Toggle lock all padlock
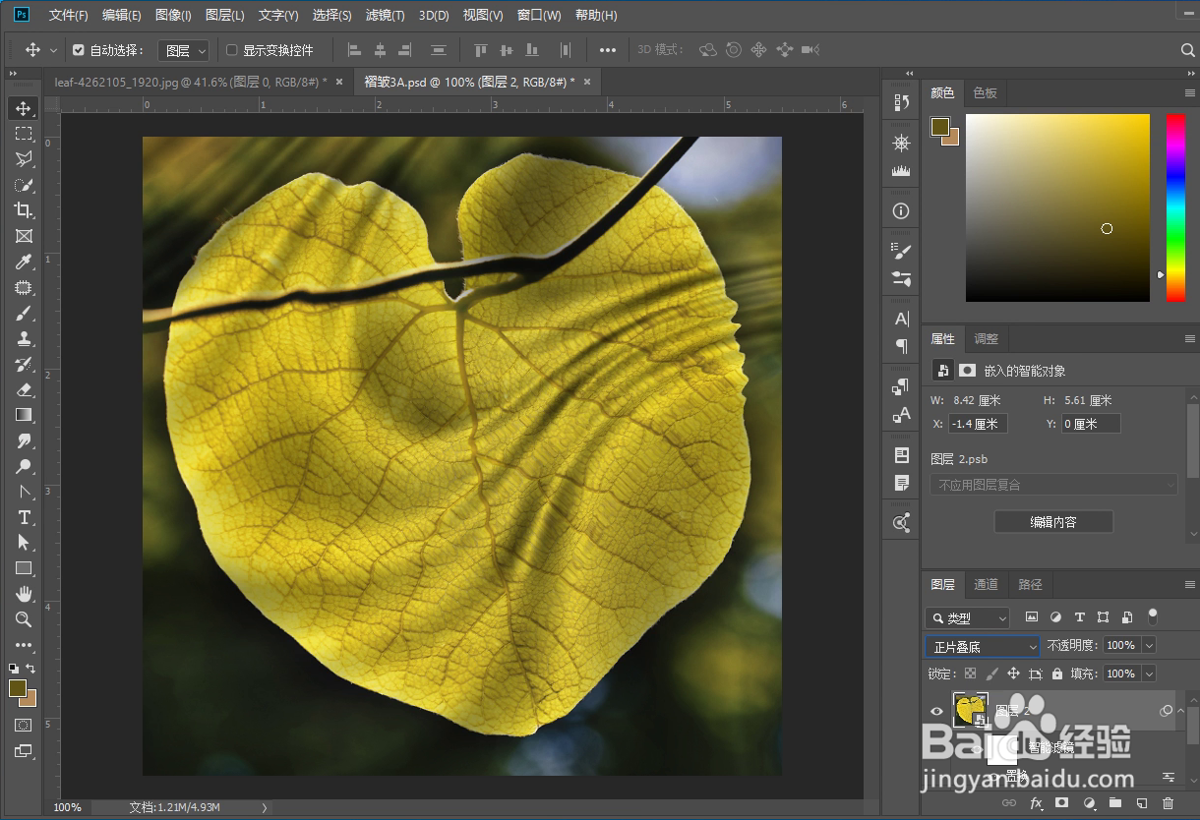Image resolution: width=1200 pixels, height=820 pixels. pos(1057,674)
